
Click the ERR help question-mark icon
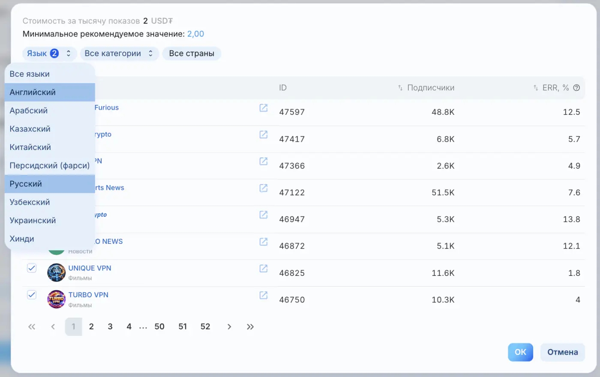(576, 88)
